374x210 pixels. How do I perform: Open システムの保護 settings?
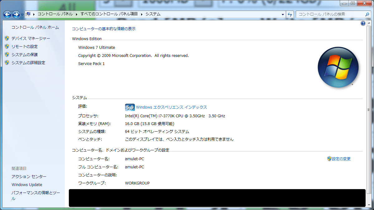[x=25, y=54]
